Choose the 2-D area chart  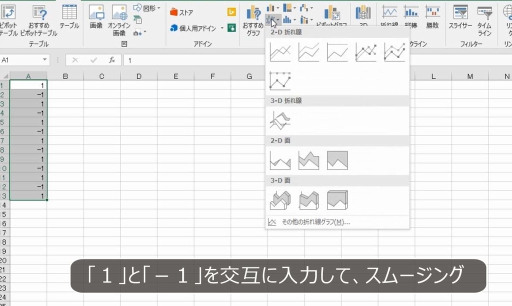point(280,160)
